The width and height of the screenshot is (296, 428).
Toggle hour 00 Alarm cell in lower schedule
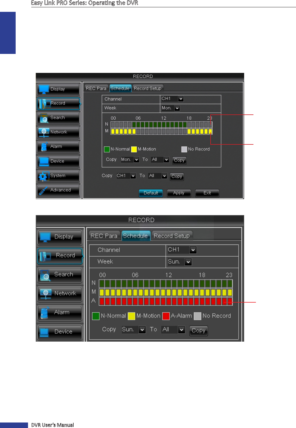click(x=102, y=301)
